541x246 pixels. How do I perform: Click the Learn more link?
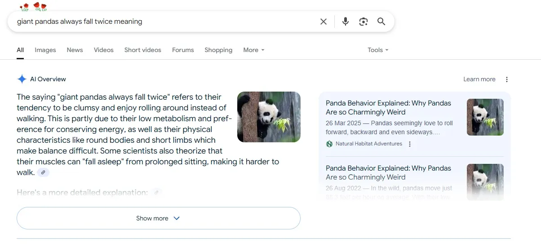[x=479, y=79]
